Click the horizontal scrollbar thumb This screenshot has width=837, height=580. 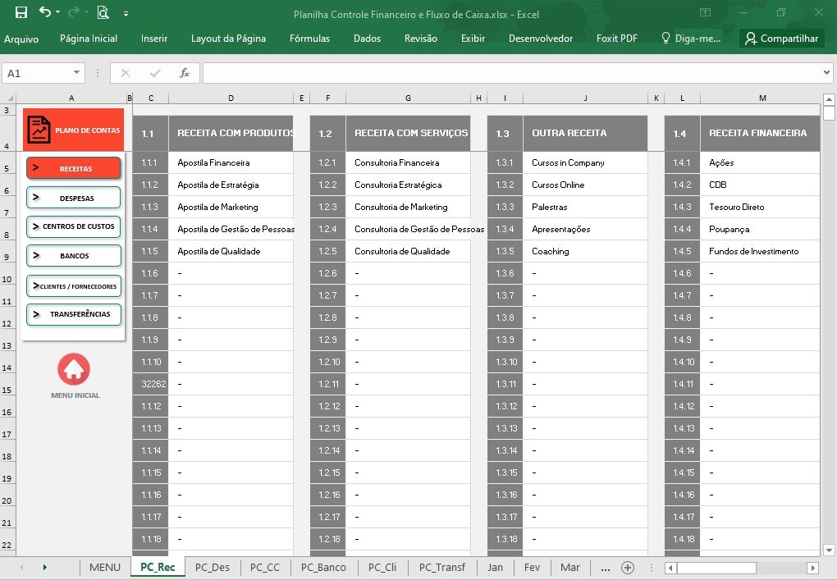point(716,568)
